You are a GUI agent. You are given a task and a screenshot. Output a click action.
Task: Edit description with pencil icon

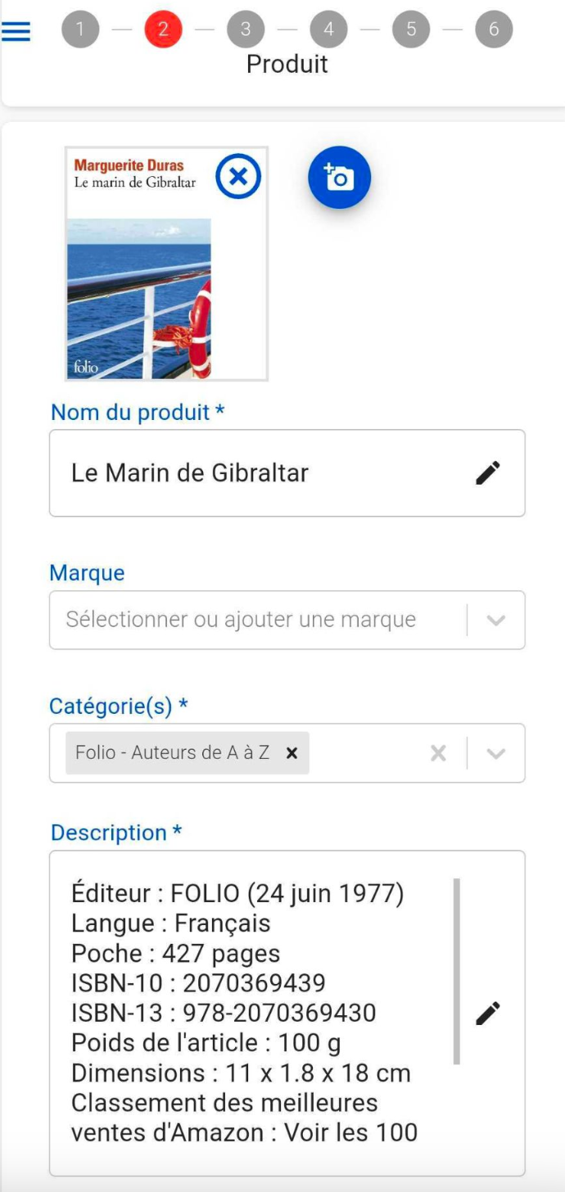pos(488,1013)
